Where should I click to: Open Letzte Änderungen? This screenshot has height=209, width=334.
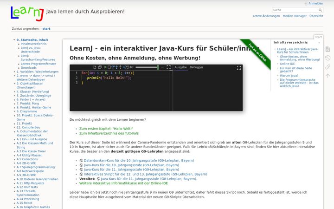click(266, 16)
